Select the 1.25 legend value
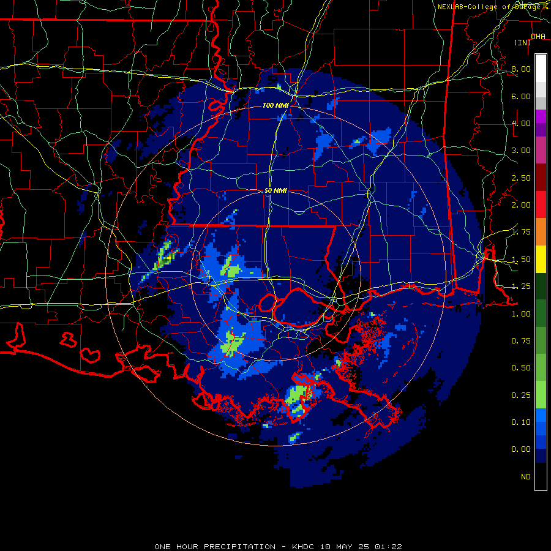551x551 pixels. click(521, 287)
